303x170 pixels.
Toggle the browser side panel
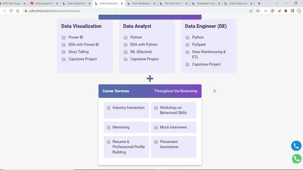(x=292, y=11)
